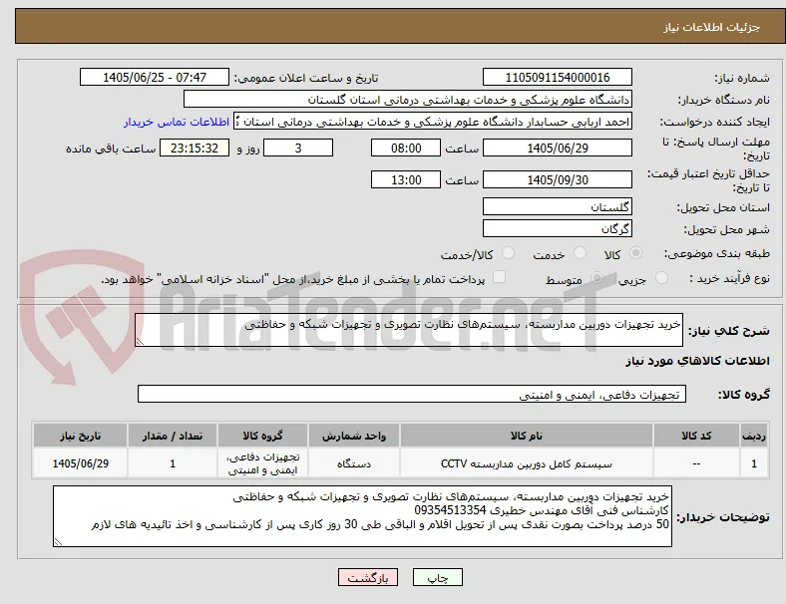Click the توضیحات خریدار notes textarea
This screenshot has height=604, width=786.
[362, 516]
